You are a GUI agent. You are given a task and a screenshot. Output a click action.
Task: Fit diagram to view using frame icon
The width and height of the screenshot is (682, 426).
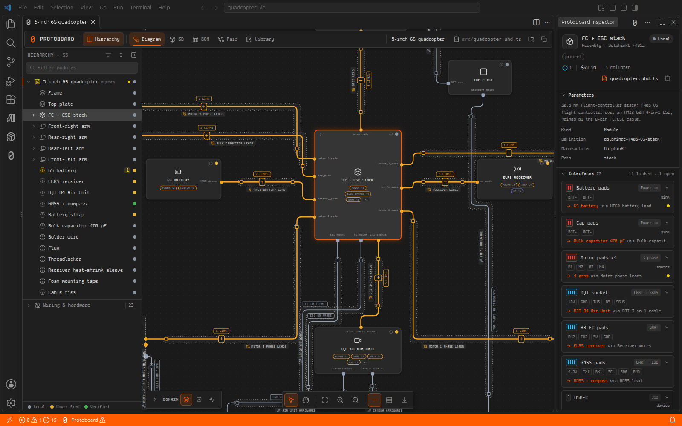[x=325, y=400]
